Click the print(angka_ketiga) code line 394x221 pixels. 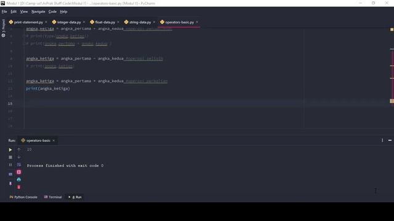[x=48, y=88]
